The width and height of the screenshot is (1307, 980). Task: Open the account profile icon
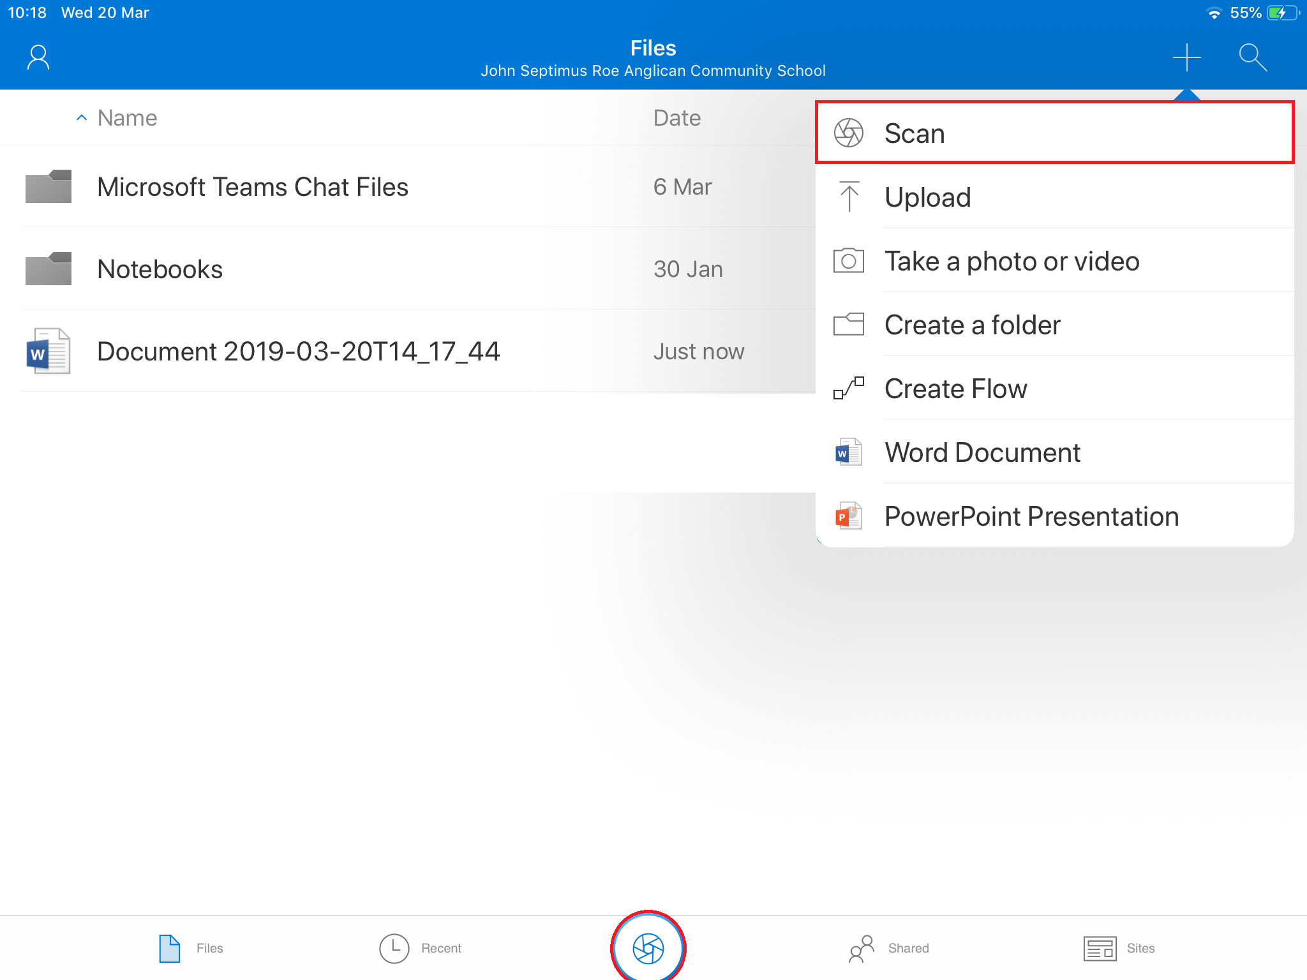tap(38, 57)
